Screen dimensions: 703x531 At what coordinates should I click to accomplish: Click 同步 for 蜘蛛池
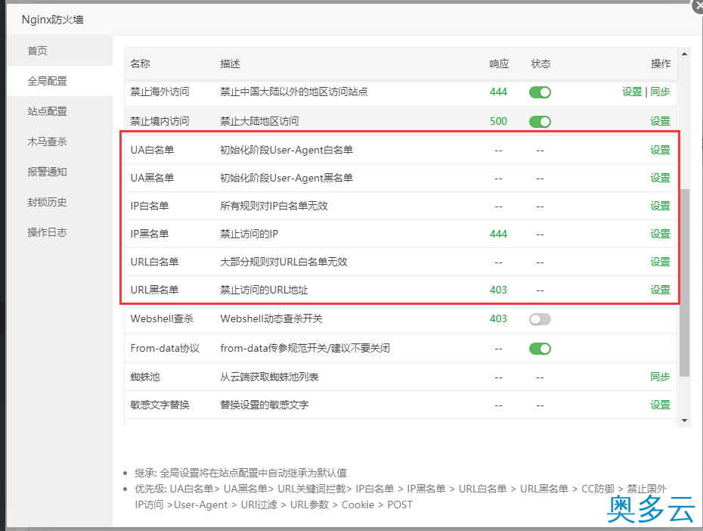pos(660,377)
